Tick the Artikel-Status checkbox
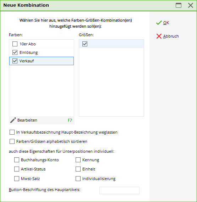The image size is (197, 202). click(x=17, y=169)
